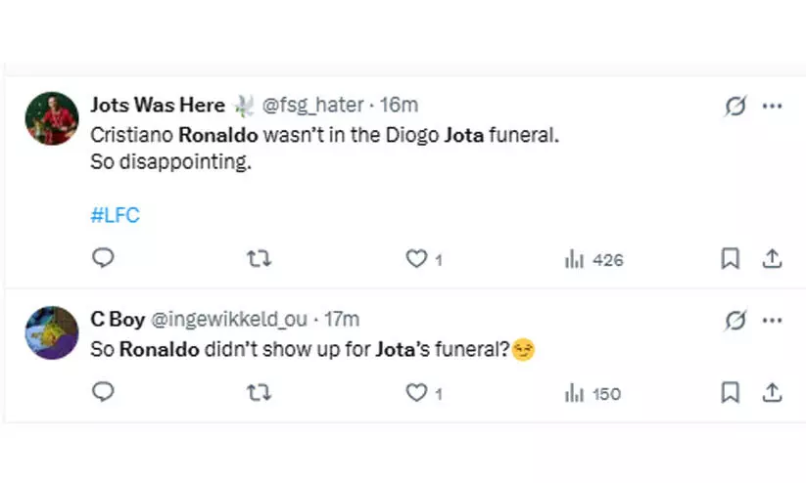Like C Boy's tweet
This screenshot has width=806, height=483.
click(417, 393)
